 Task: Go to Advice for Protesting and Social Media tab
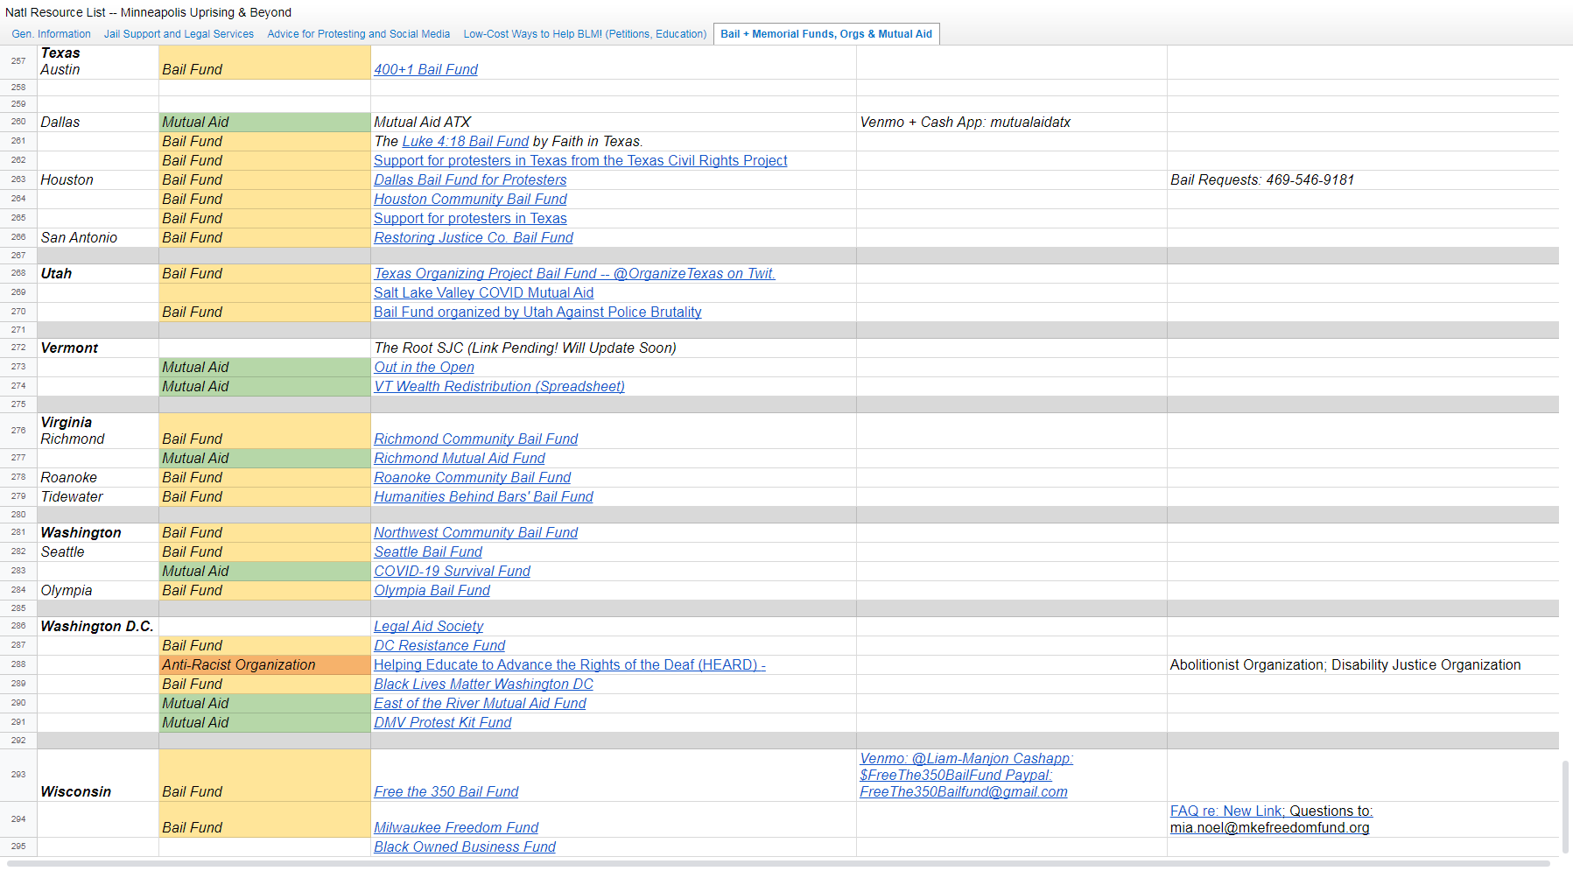tap(358, 34)
